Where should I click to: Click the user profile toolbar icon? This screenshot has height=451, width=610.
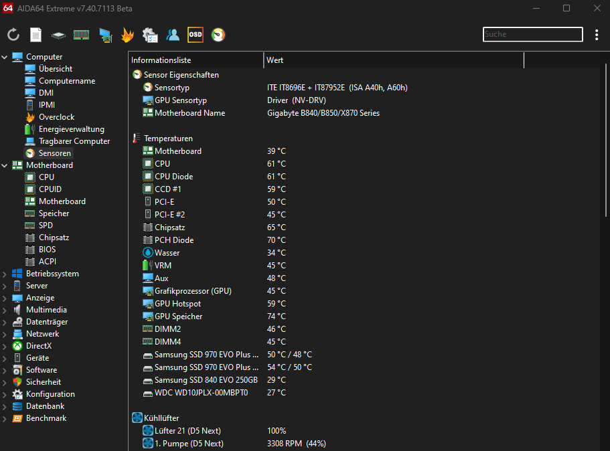pos(173,35)
